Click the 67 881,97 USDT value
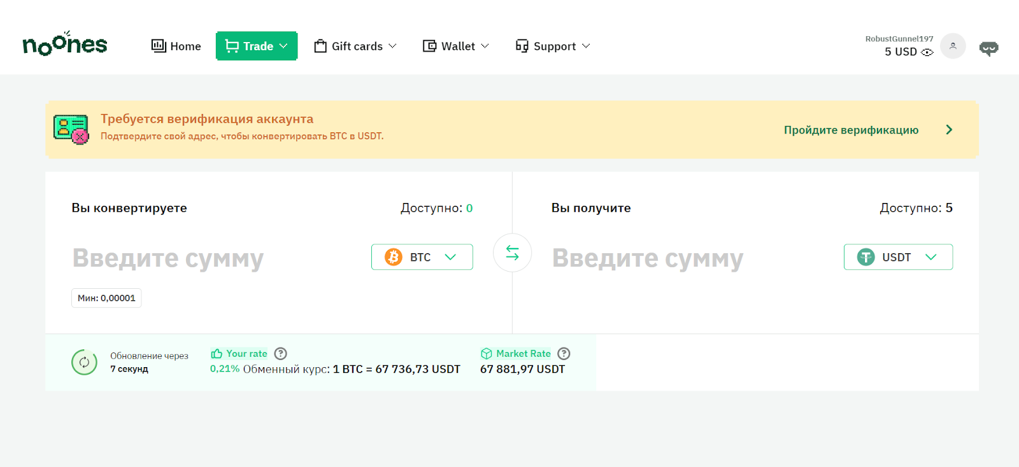The image size is (1019, 467). [x=522, y=369]
